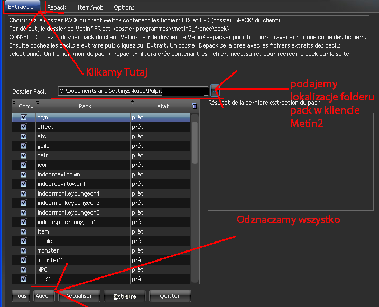
Task: Toggle the indoorspiderdungeon1 checkbox
Action: click(23, 222)
